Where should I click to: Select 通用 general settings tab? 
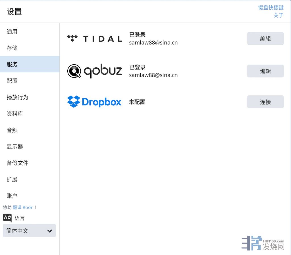click(x=12, y=32)
